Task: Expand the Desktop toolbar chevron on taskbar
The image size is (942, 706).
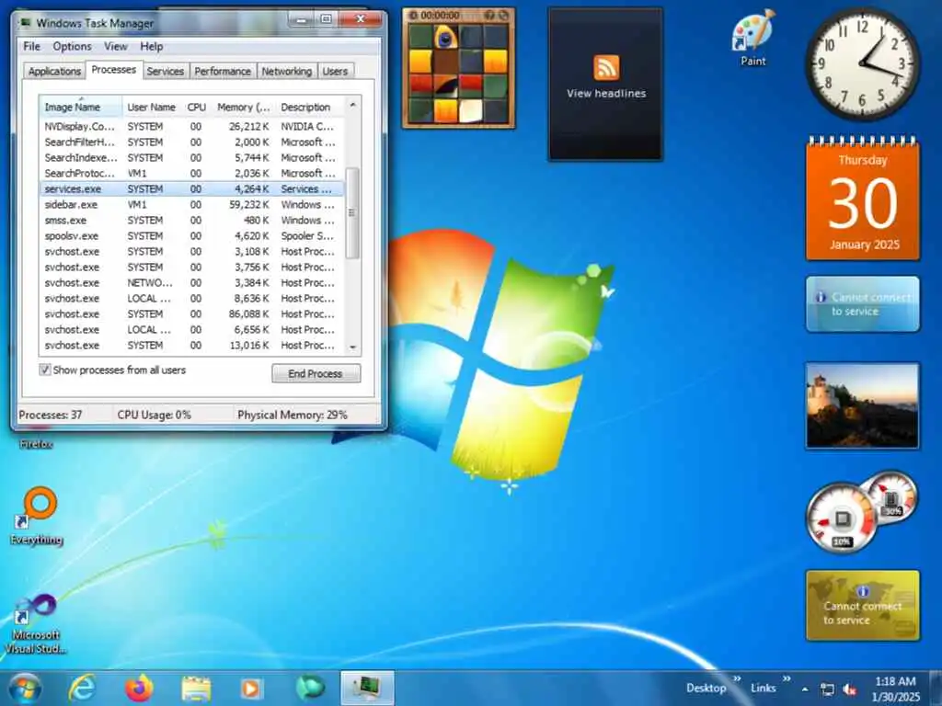Action: [737, 679]
